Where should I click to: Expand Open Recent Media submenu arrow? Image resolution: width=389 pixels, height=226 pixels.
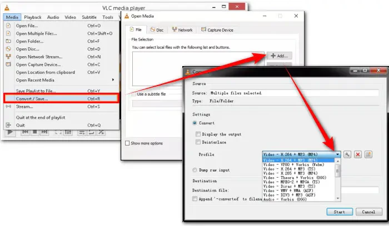coord(113,80)
